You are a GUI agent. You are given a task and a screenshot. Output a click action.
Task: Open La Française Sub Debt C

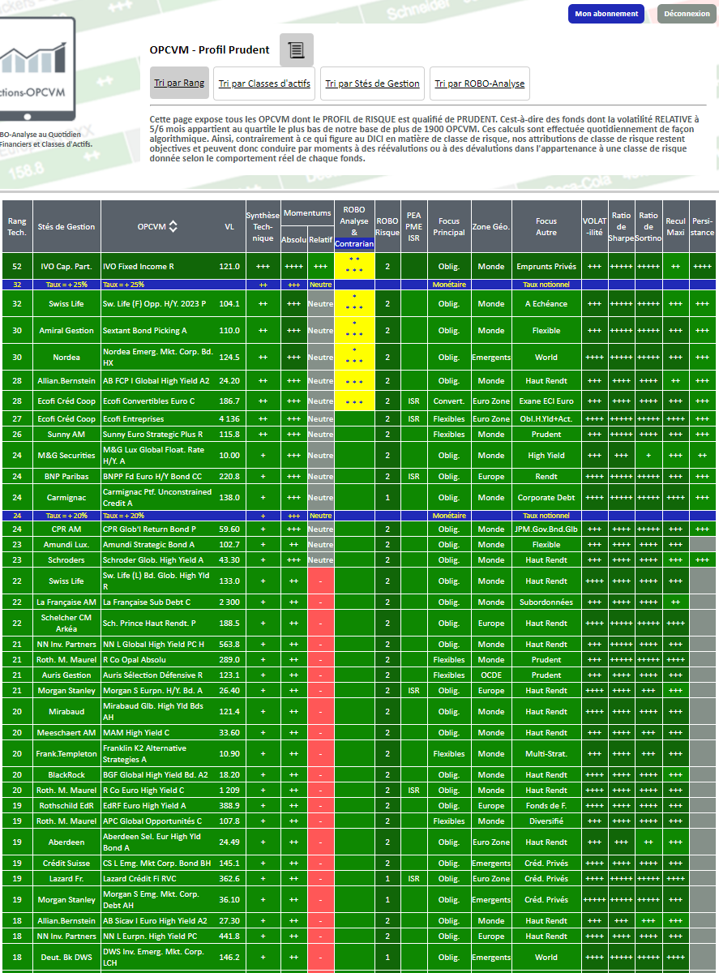tap(147, 602)
